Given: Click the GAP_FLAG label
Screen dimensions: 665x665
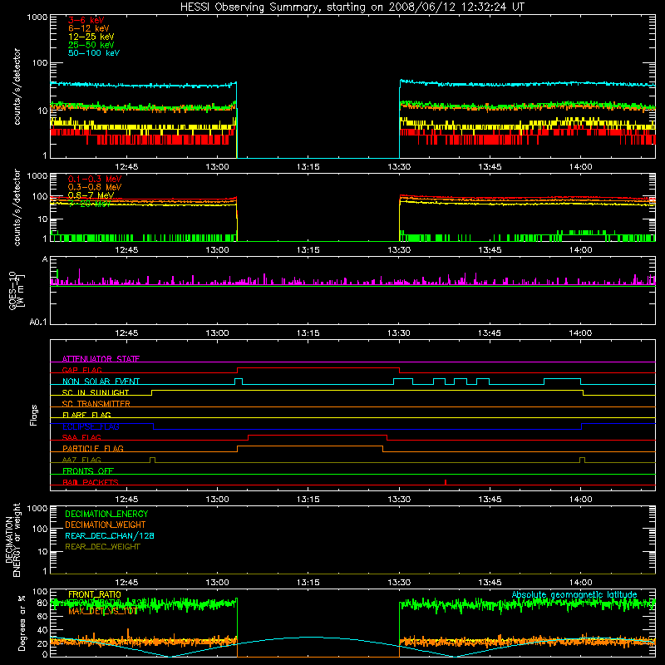Looking at the screenshot, I should (81, 370).
